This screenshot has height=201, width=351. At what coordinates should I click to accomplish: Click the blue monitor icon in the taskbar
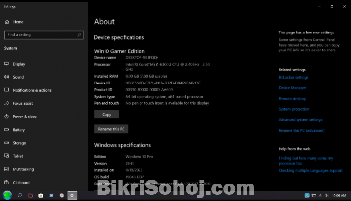point(51,195)
